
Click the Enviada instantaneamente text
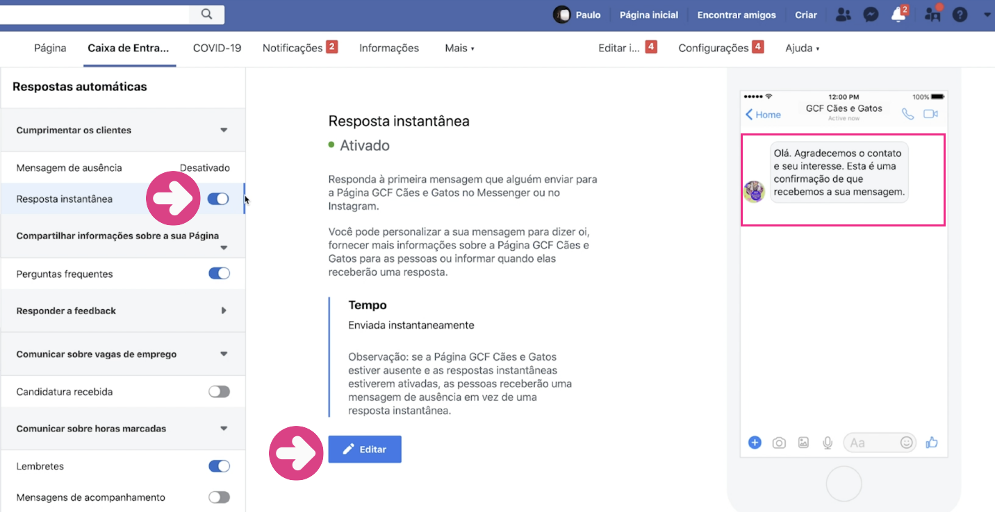click(x=411, y=325)
